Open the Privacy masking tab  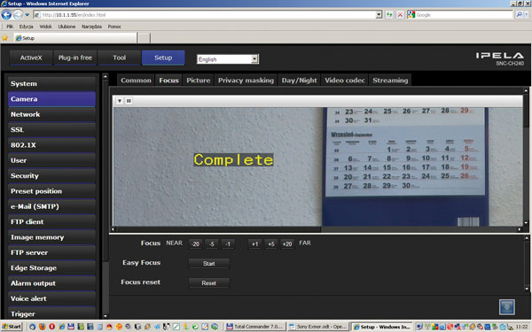pyautogui.click(x=246, y=81)
